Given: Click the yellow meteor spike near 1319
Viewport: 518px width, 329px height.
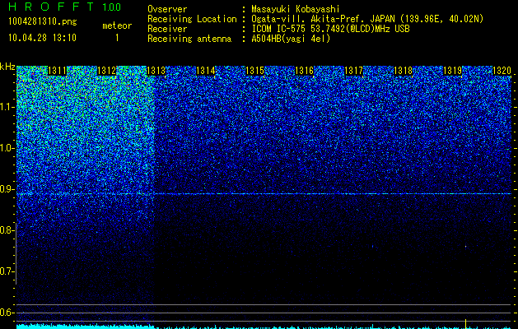Looking at the screenshot, I should (x=465, y=323).
